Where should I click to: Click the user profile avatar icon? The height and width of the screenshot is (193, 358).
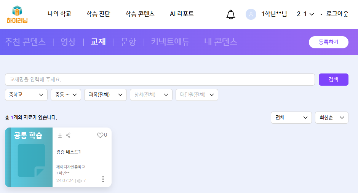pyautogui.click(x=251, y=14)
